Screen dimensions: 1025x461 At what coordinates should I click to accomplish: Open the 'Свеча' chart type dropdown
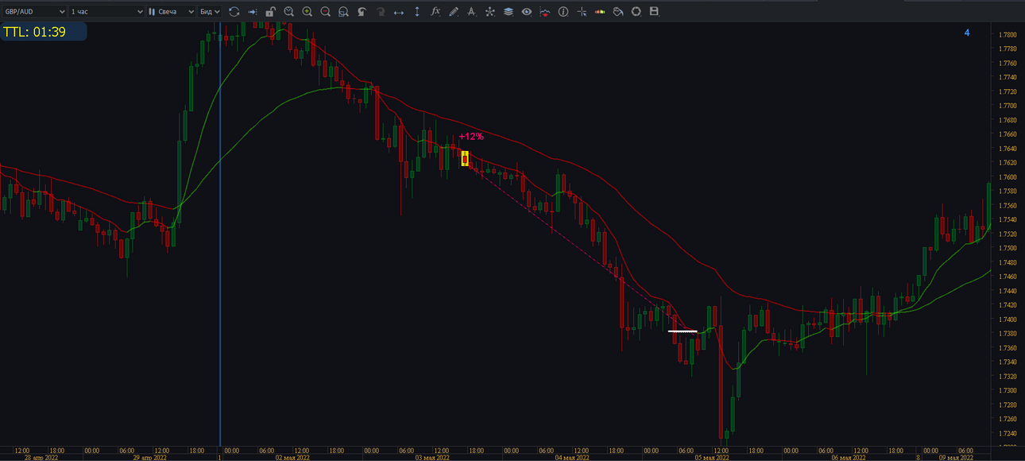[171, 12]
